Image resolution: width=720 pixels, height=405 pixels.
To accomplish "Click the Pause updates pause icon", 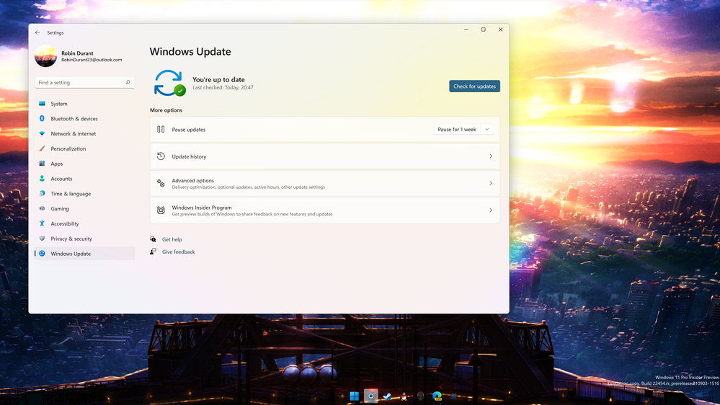I will [161, 130].
